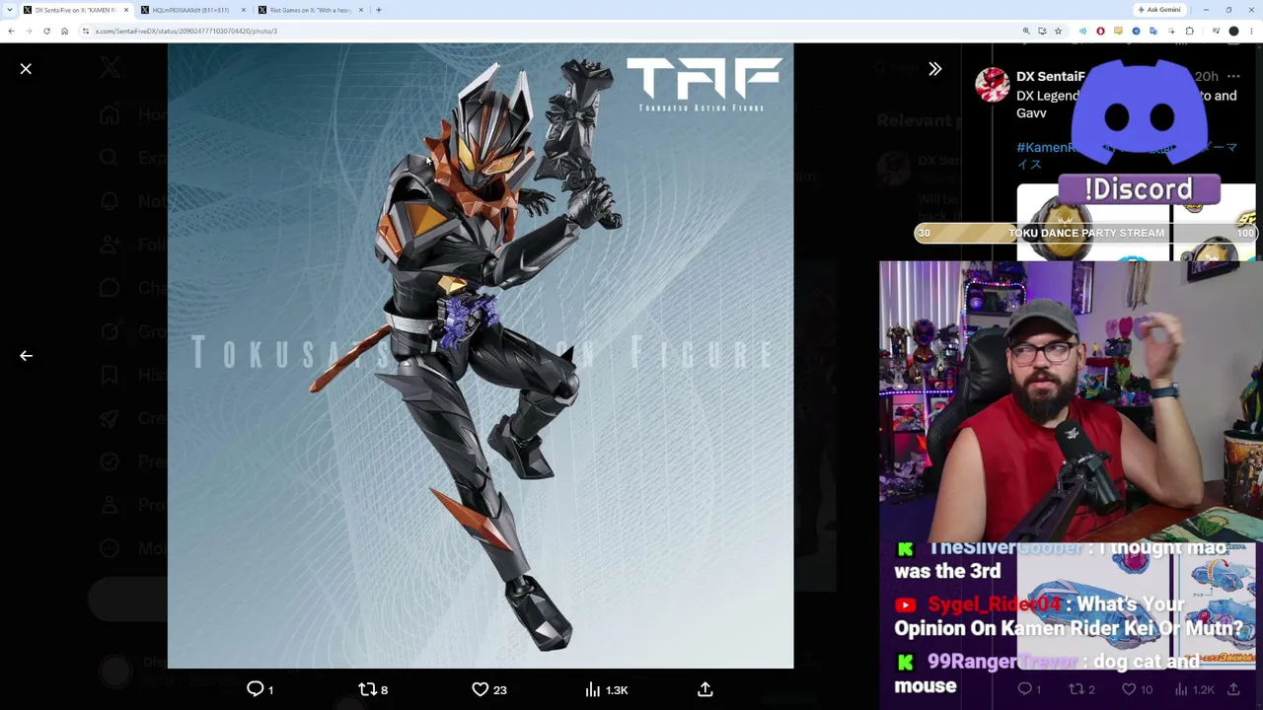This screenshot has width=1263, height=710.
Task: Open the Chrome profile avatar
Action: [1233, 31]
